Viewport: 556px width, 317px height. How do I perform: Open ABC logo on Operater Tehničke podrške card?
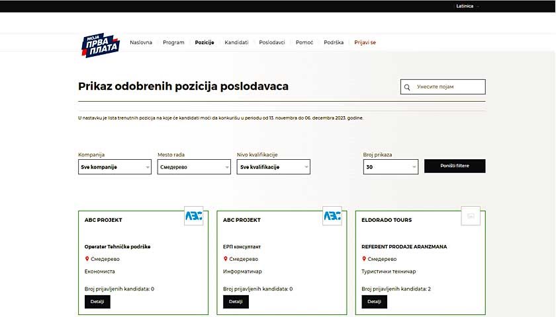coord(194,216)
